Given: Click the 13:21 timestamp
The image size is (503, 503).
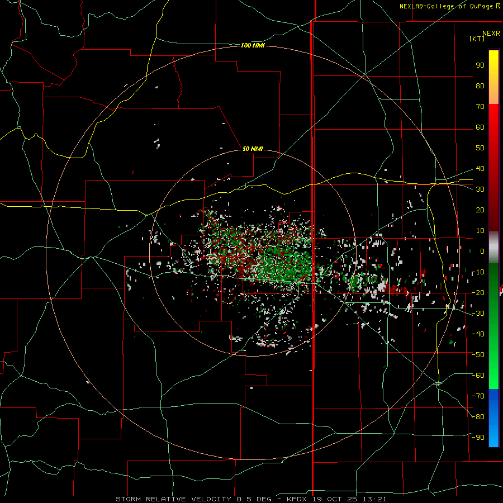Looking at the screenshot, I should pyautogui.click(x=374, y=499).
